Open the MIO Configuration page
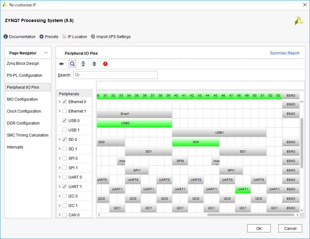310x239 pixels. point(22,99)
